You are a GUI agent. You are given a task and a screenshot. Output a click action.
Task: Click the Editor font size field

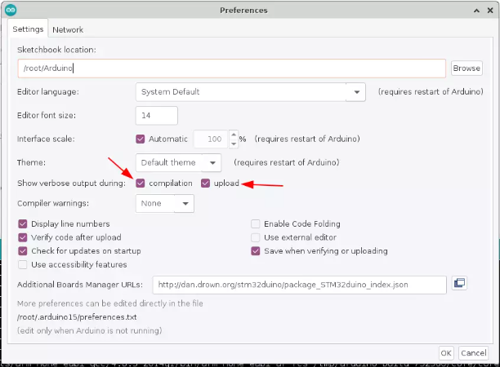click(157, 116)
